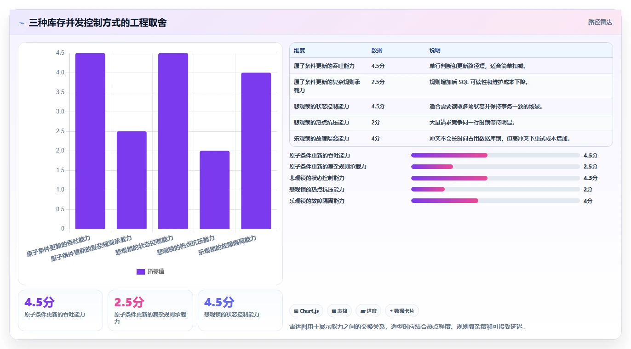
Task: Click the 2分 value in the table
Action: click(376, 123)
